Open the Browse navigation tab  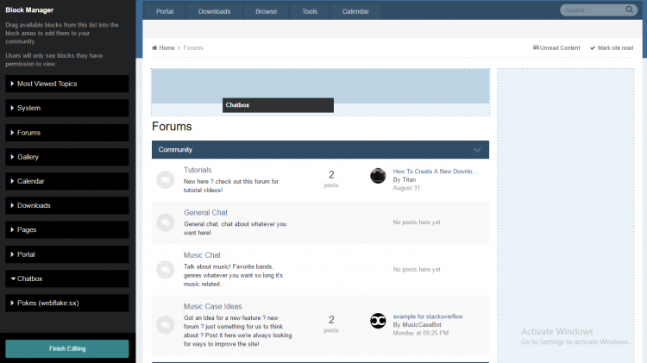point(266,11)
